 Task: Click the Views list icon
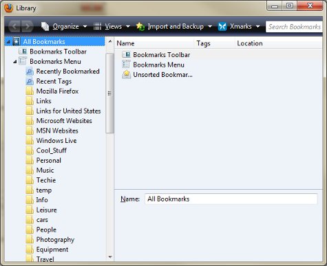(x=97, y=26)
